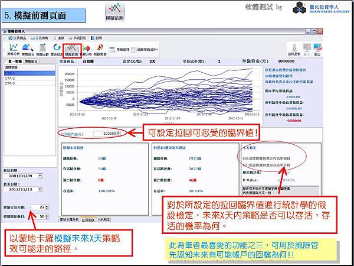Click historical dead paths value 46
Viewport: 354px width, 266px height.
coord(194,180)
